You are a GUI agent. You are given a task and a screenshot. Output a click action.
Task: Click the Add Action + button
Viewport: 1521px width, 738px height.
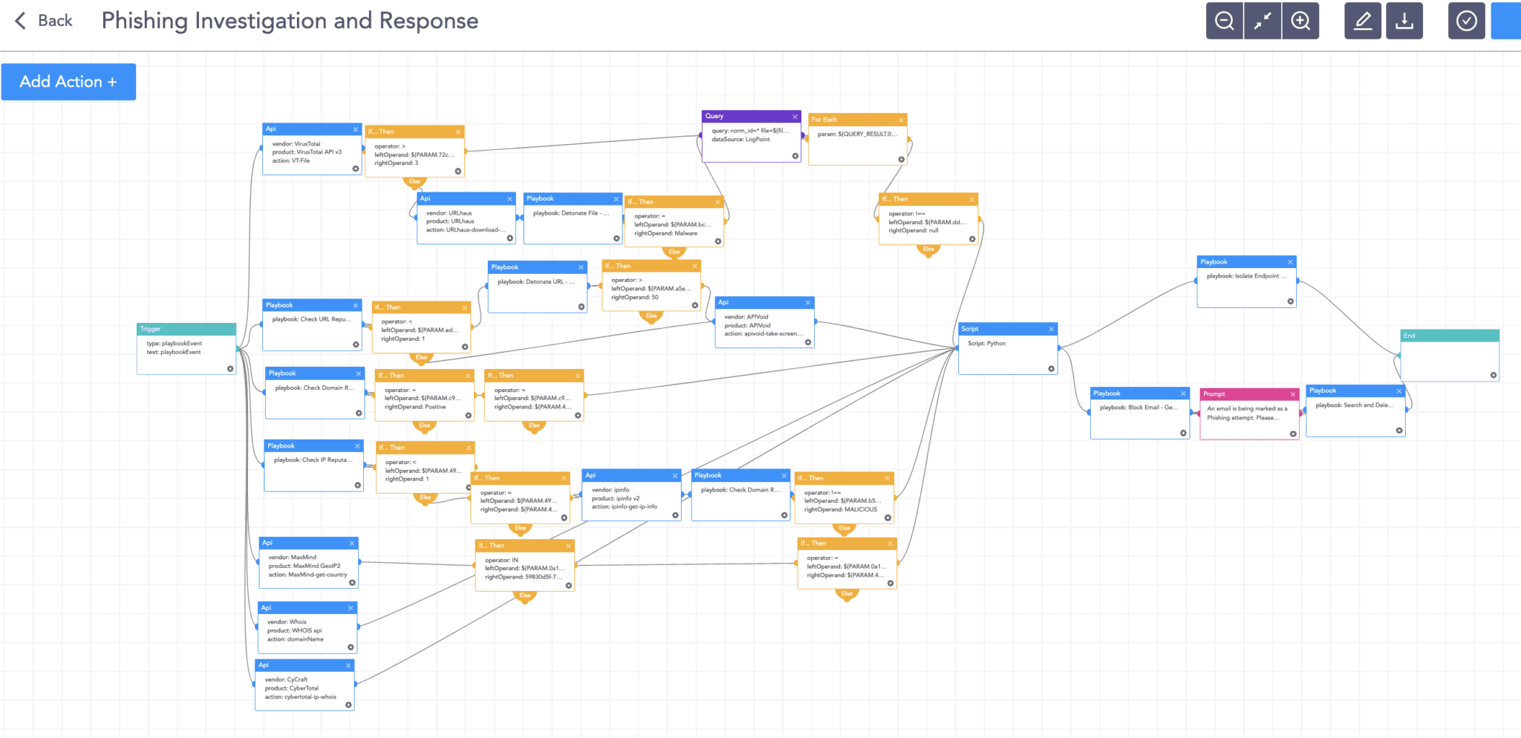pyautogui.click(x=68, y=82)
